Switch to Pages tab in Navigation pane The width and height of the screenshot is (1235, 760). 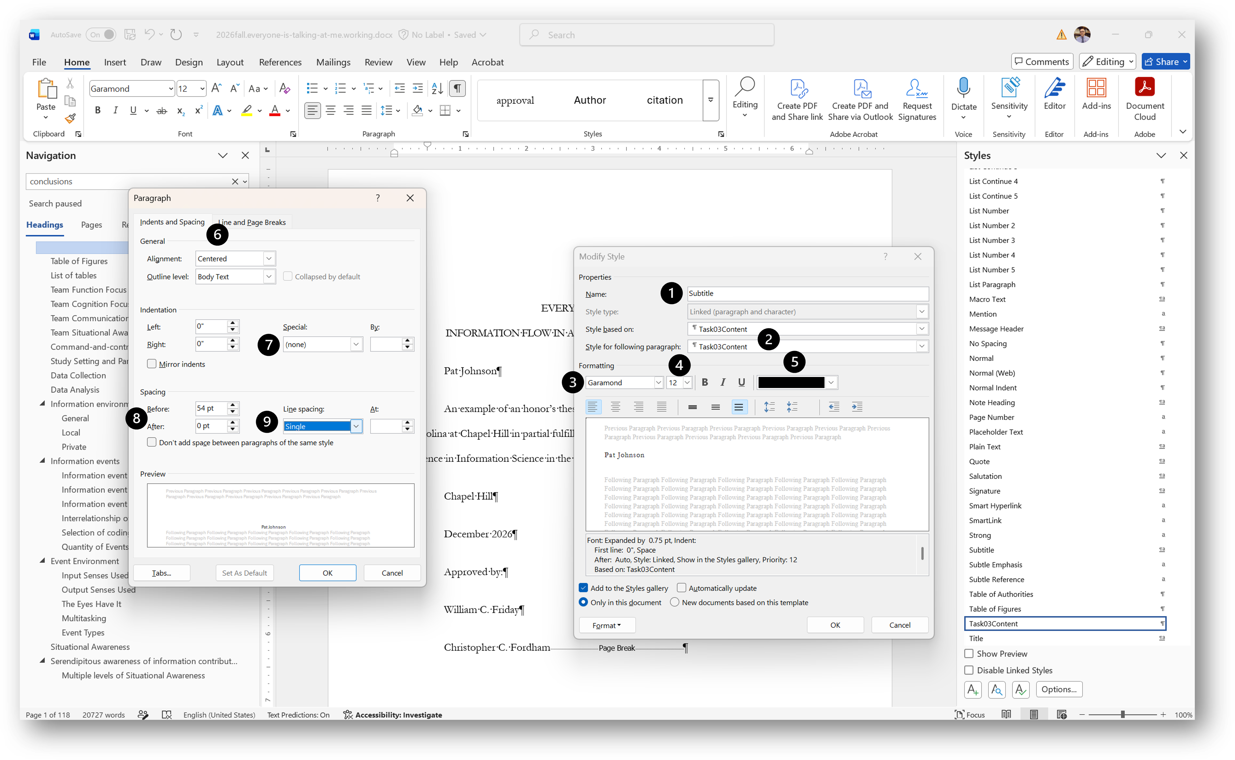[91, 225]
